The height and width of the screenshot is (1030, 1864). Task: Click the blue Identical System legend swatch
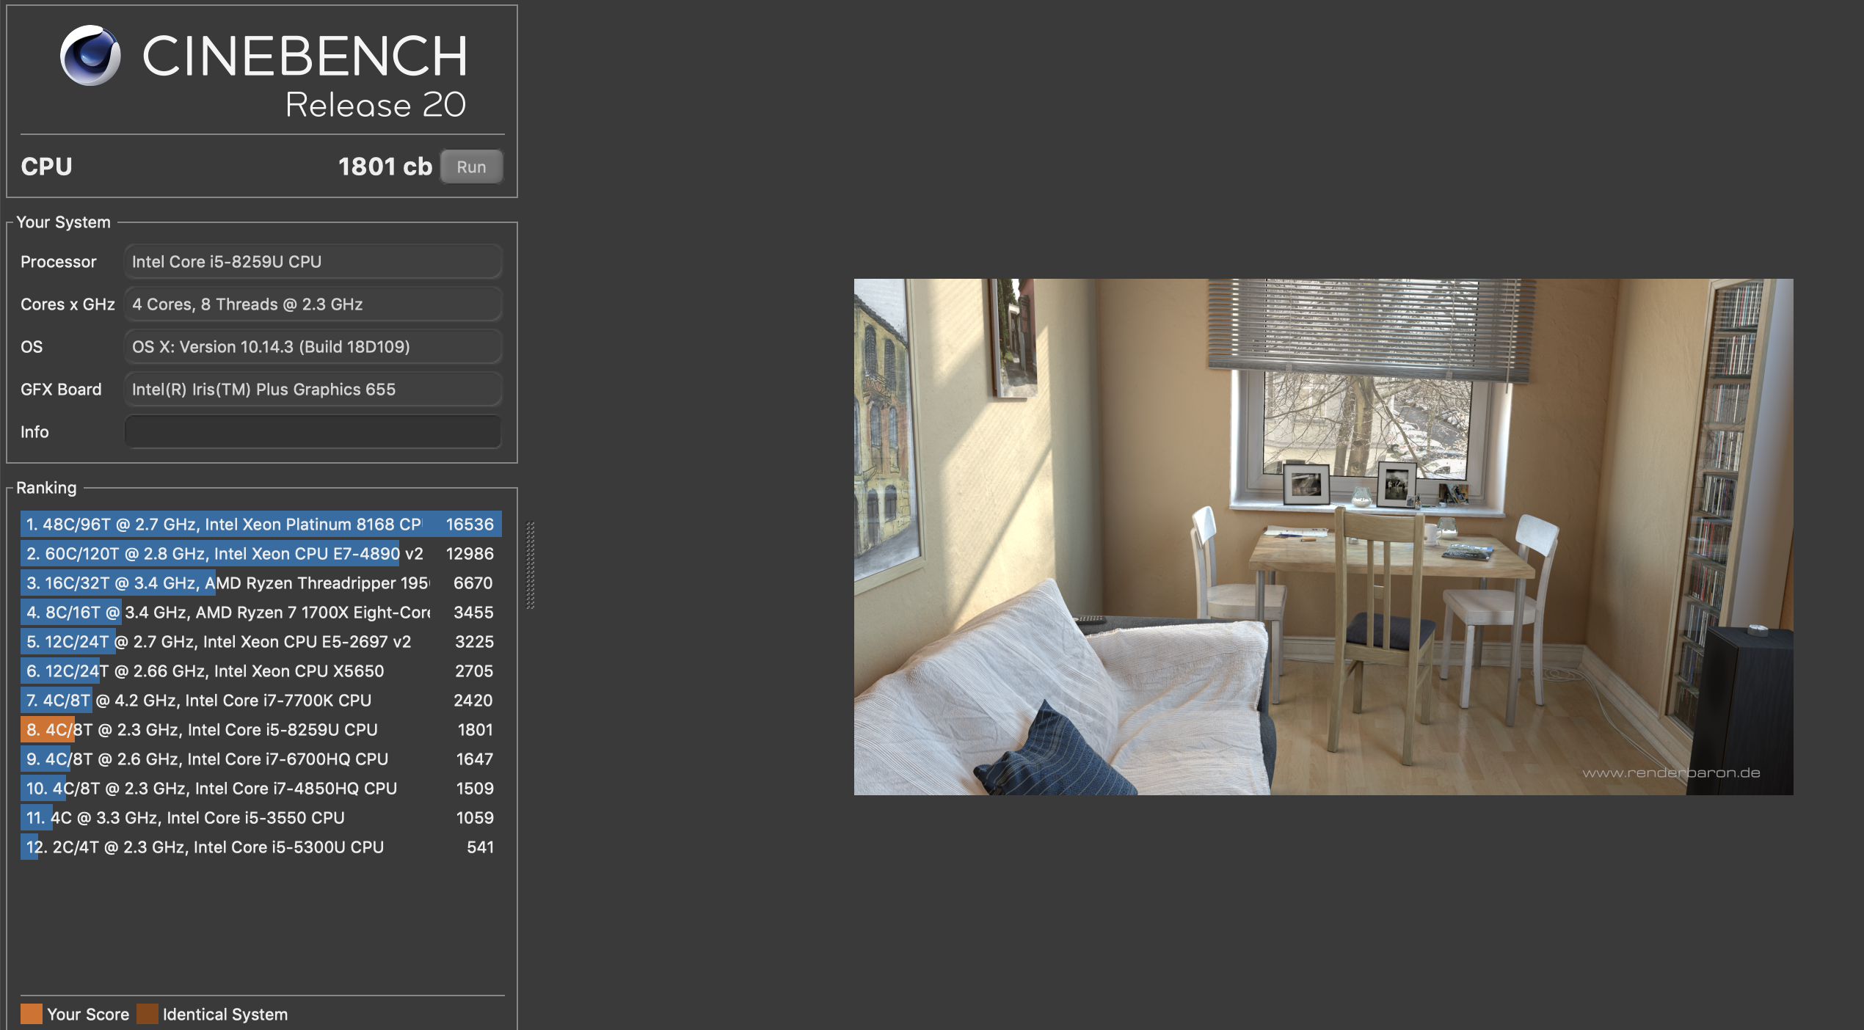tap(148, 1013)
